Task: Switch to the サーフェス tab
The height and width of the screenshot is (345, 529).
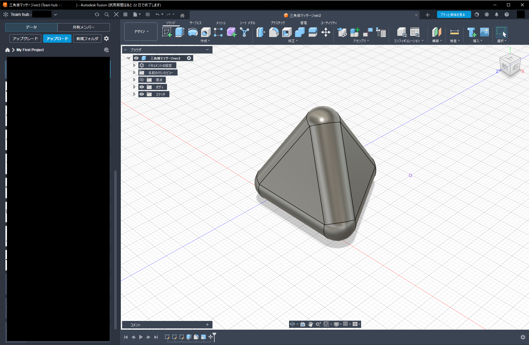Action: point(195,23)
